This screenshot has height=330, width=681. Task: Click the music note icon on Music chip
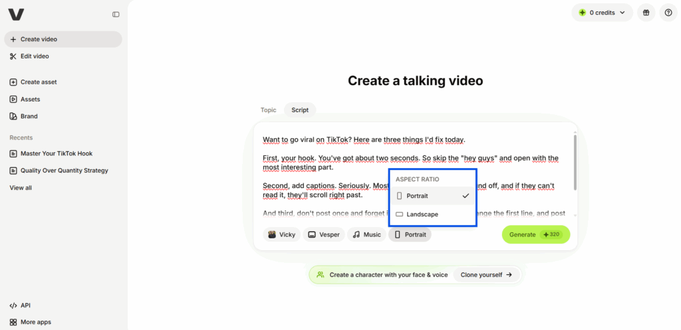click(356, 234)
